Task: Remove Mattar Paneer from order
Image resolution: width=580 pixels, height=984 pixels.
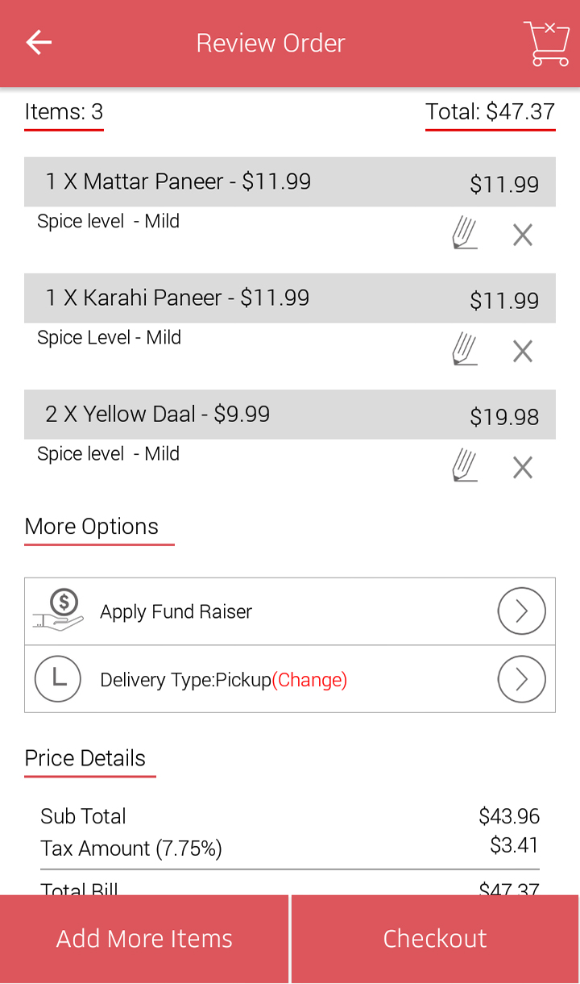Action: (x=523, y=236)
